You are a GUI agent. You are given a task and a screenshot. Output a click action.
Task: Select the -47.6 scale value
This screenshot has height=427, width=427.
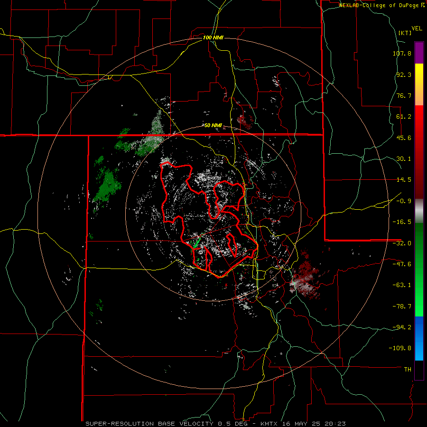[x=402, y=264]
